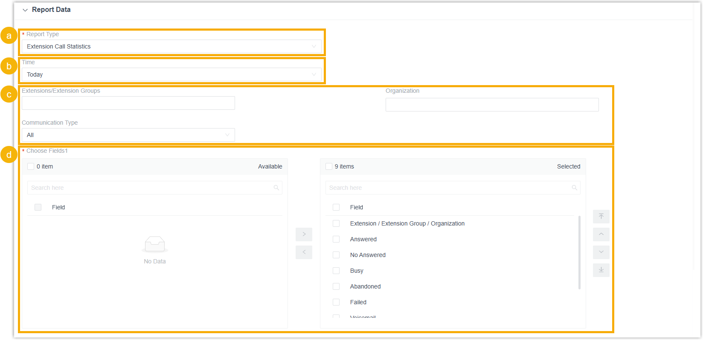Viewport: 703px width, 340px height.
Task: Click the move-to-top arrow icon
Action: click(x=601, y=217)
